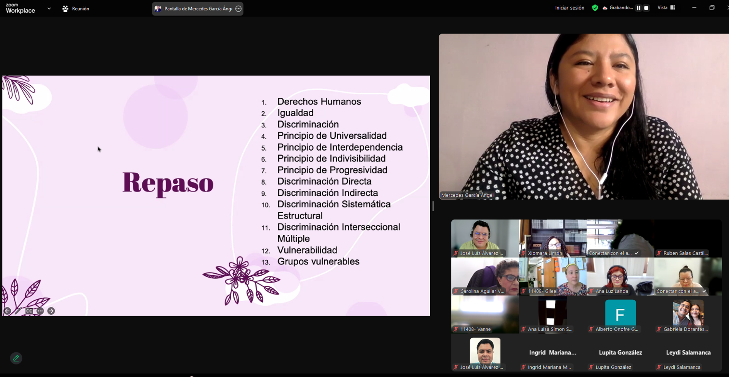Select Carolina Aguilar's video tile
This screenshot has height=377, width=729.
click(485, 276)
